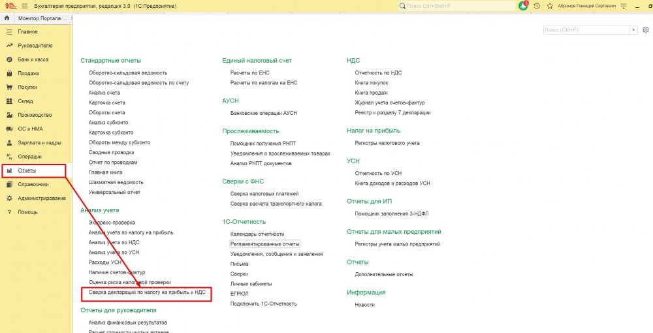Open Главное section
Screen dimensions: 653x333
[28, 31]
